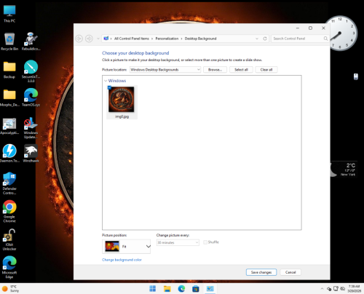The width and height of the screenshot is (364, 294).
Task: Toggle the img0.jpg checkbox
Action: 109,87
